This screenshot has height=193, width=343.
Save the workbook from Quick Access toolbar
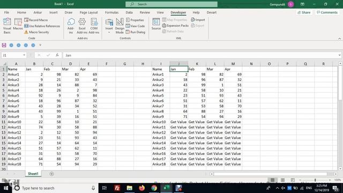pyautogui.click(x=4, y=45)
